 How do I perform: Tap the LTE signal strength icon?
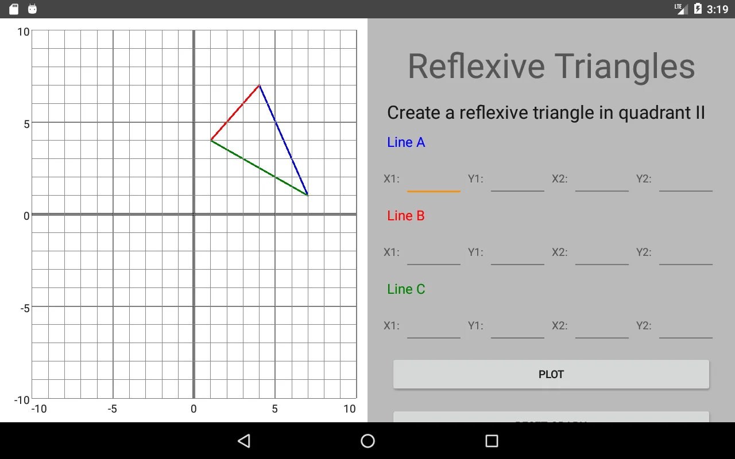click(x=682, y=9)
